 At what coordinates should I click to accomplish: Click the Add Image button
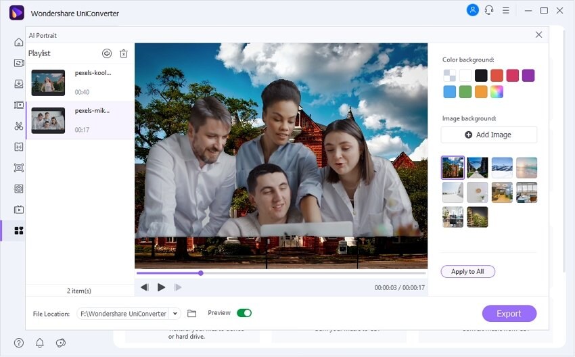click(489, 135)
